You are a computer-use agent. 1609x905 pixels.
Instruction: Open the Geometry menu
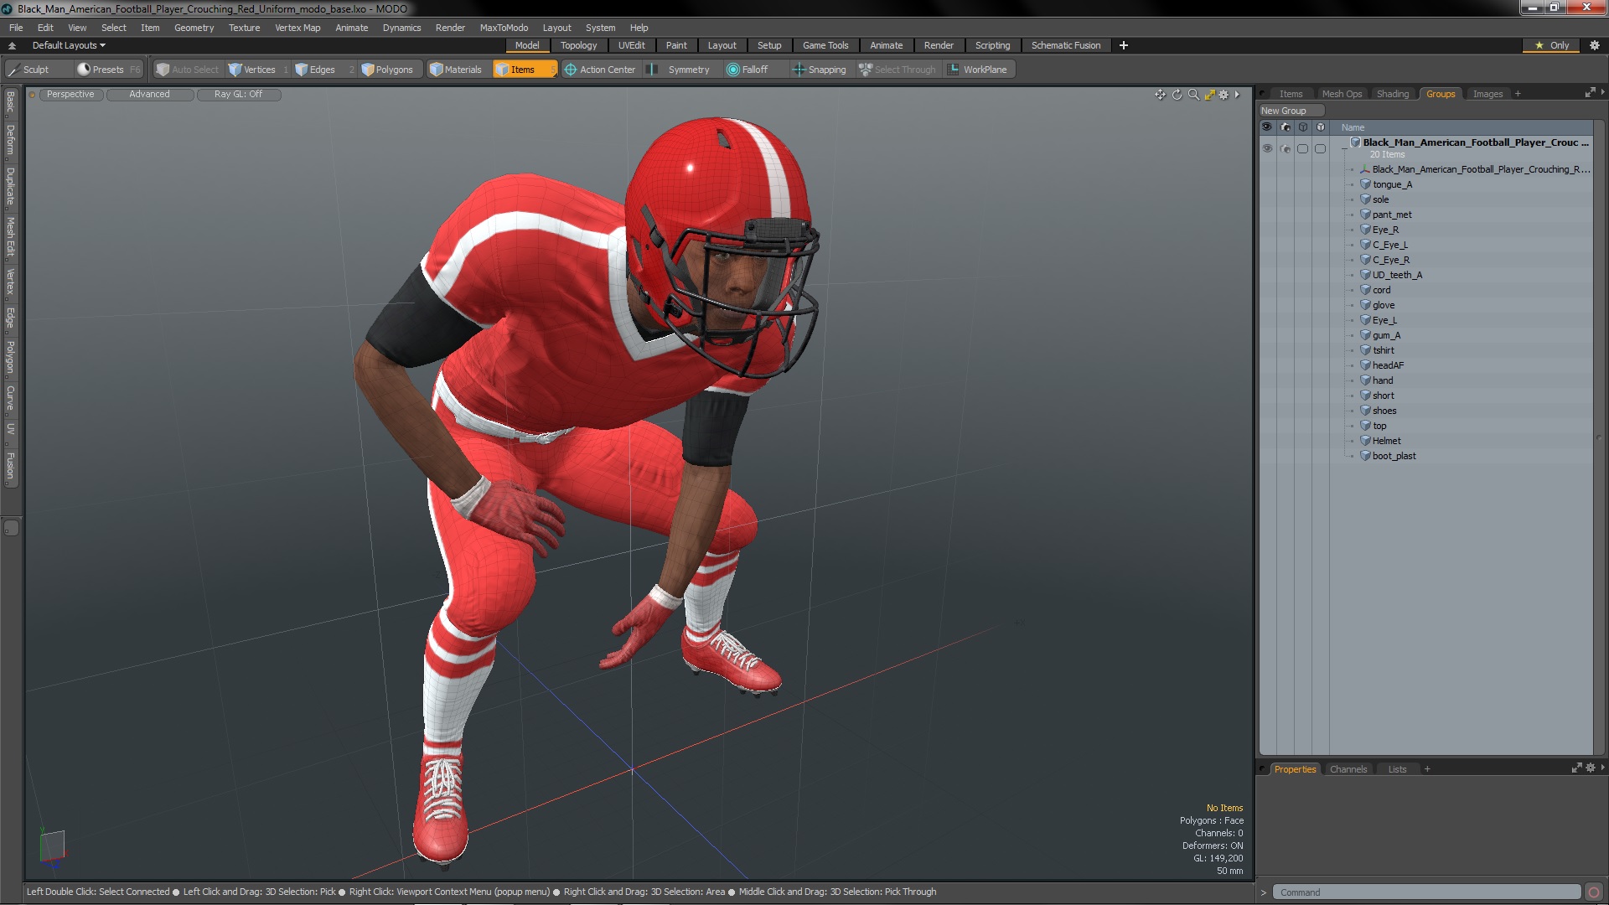point(194,28)
